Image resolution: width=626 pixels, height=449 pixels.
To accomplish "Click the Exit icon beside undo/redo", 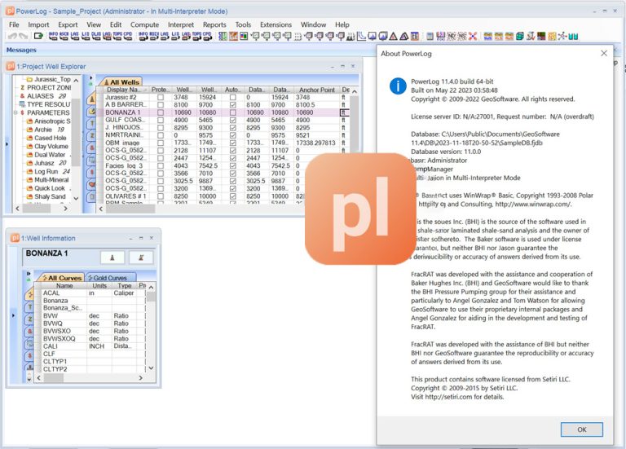I will [38, 36].
